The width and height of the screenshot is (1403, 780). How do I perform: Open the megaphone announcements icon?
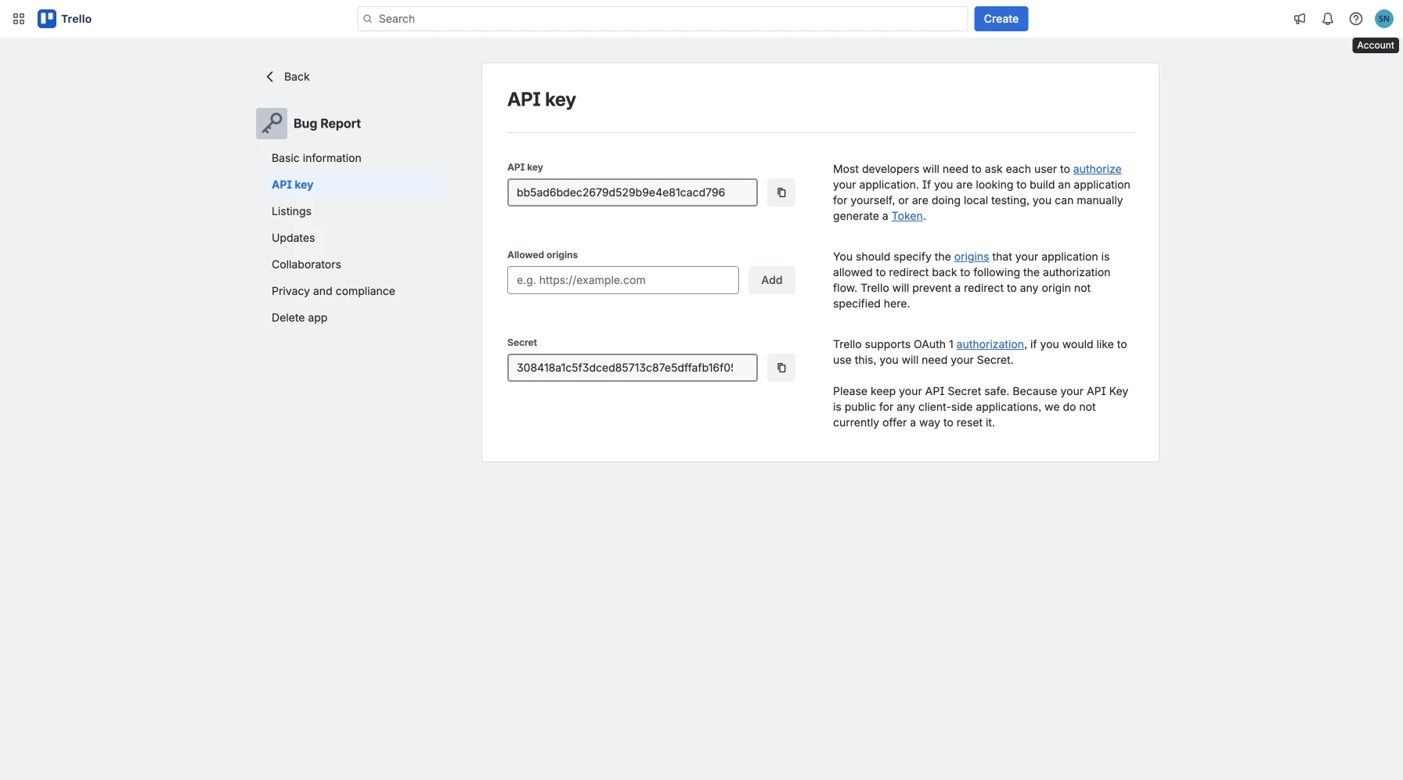pos(1300,19)
